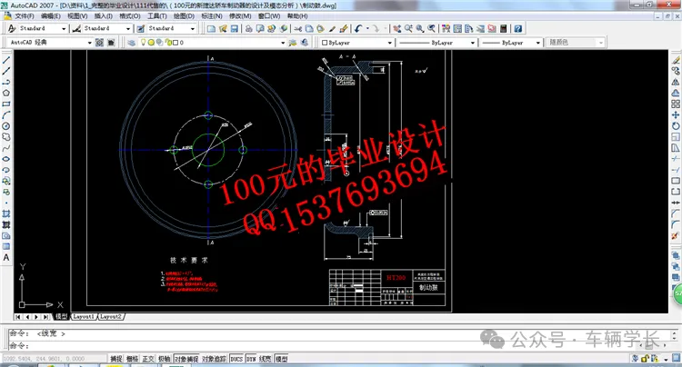Toggle DUCS in status bar
Viewport: 682px width, 367px height.
point(236,359)
